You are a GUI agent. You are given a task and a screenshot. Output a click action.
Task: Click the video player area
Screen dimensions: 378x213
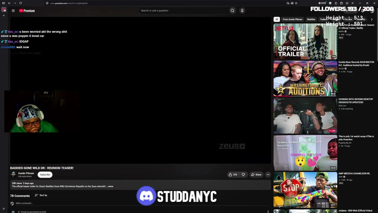pyautogui.click(x=141, y=90)
